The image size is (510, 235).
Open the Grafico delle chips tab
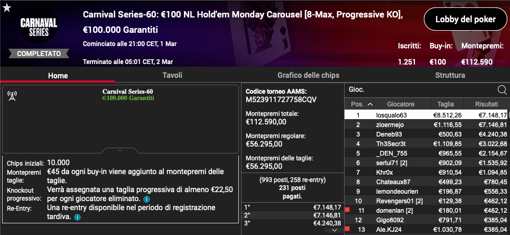click(308, 75)
